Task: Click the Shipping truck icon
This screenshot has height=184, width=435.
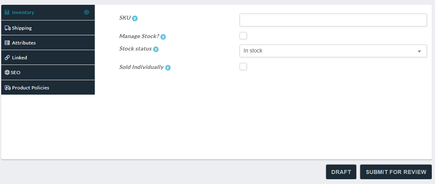Action: tap(8, 28)
